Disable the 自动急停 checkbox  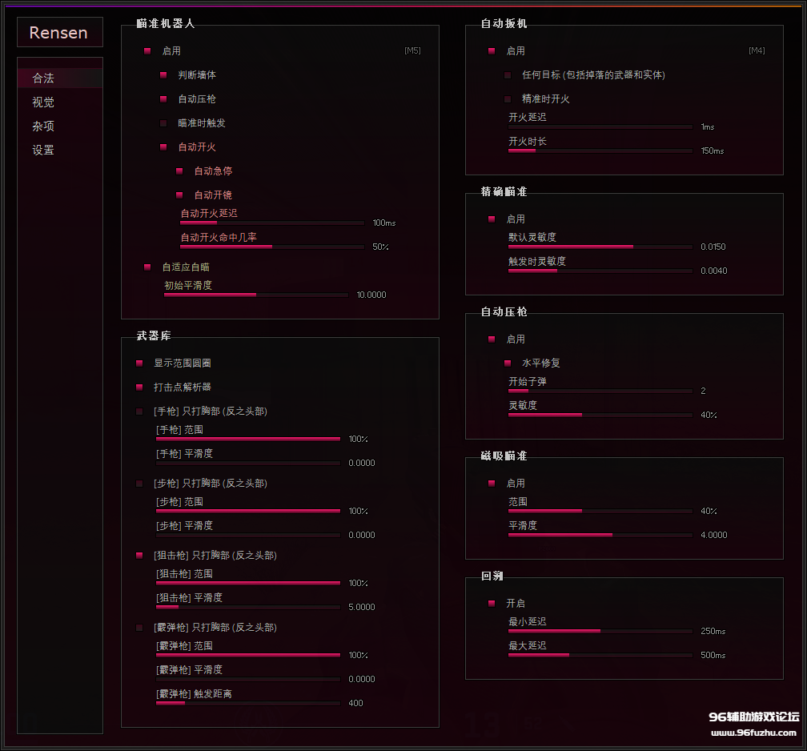click(179, 171)
